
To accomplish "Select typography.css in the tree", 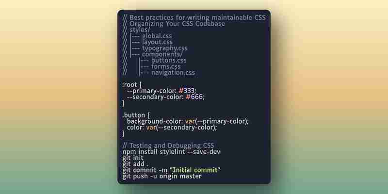I will [164, 48].
